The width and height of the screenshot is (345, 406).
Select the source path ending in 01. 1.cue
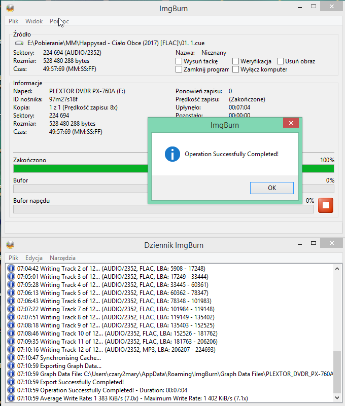point(116,43)
